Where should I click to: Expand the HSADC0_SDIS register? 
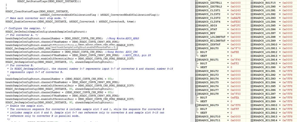pyautogui.click(x=197, y=25)
